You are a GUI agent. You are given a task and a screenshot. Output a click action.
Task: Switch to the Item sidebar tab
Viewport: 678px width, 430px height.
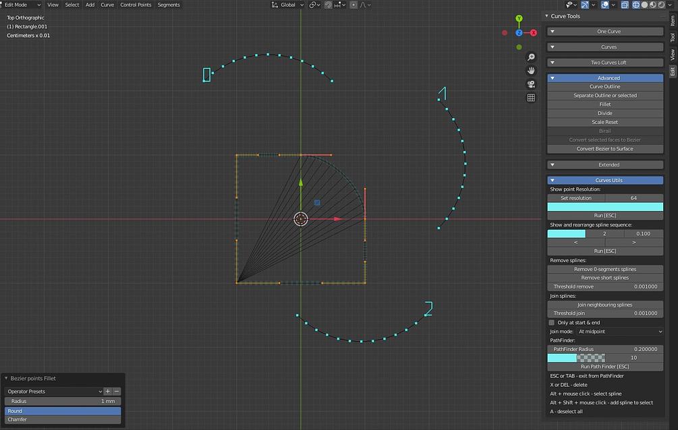672,20
